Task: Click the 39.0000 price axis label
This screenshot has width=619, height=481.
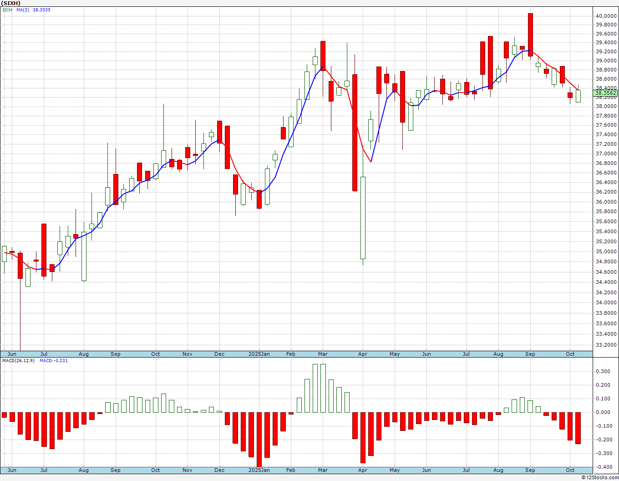Action: [606, 61]
